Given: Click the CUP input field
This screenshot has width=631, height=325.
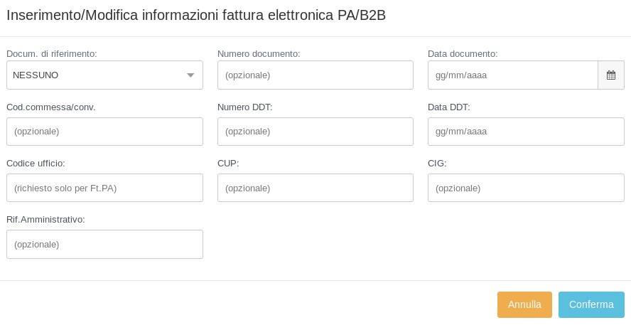Looking at the screenshot, I should [x=315, y=188].
